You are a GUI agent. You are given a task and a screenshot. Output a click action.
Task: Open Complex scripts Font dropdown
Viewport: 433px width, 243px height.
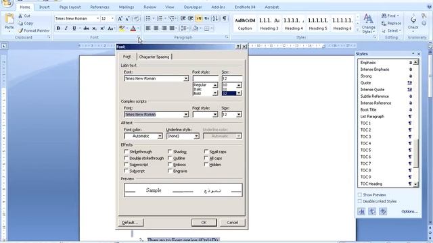tap(186, 114)
